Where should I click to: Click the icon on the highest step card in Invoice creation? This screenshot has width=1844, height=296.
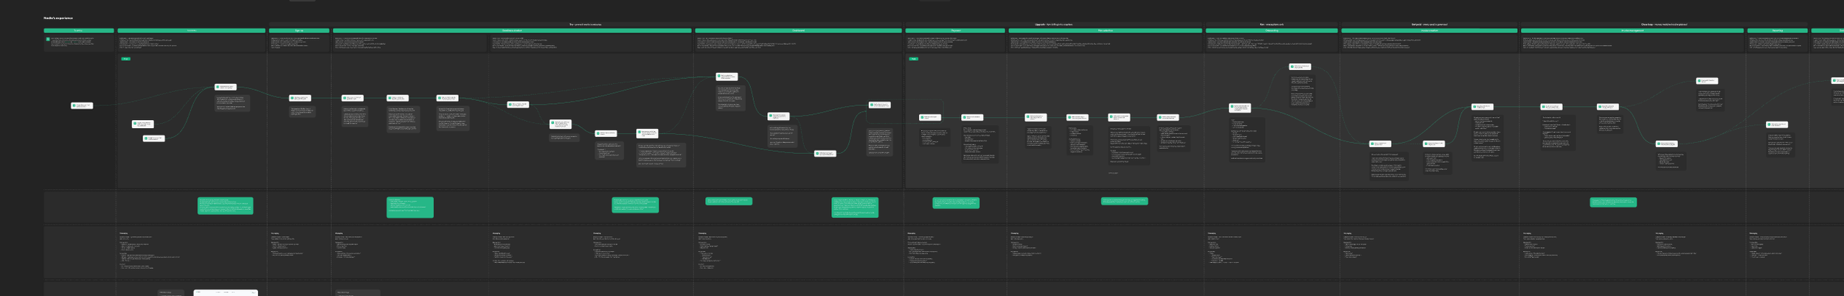tap(1475, 107)
